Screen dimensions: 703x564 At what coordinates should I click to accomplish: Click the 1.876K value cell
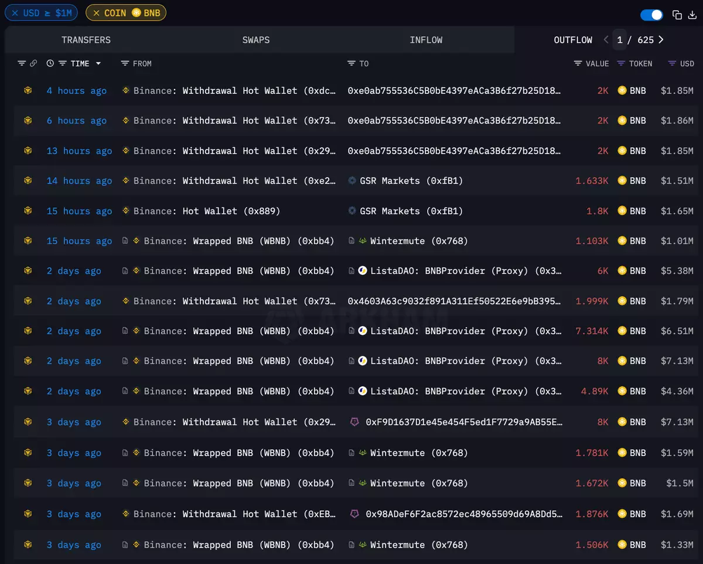click(592, 514)
